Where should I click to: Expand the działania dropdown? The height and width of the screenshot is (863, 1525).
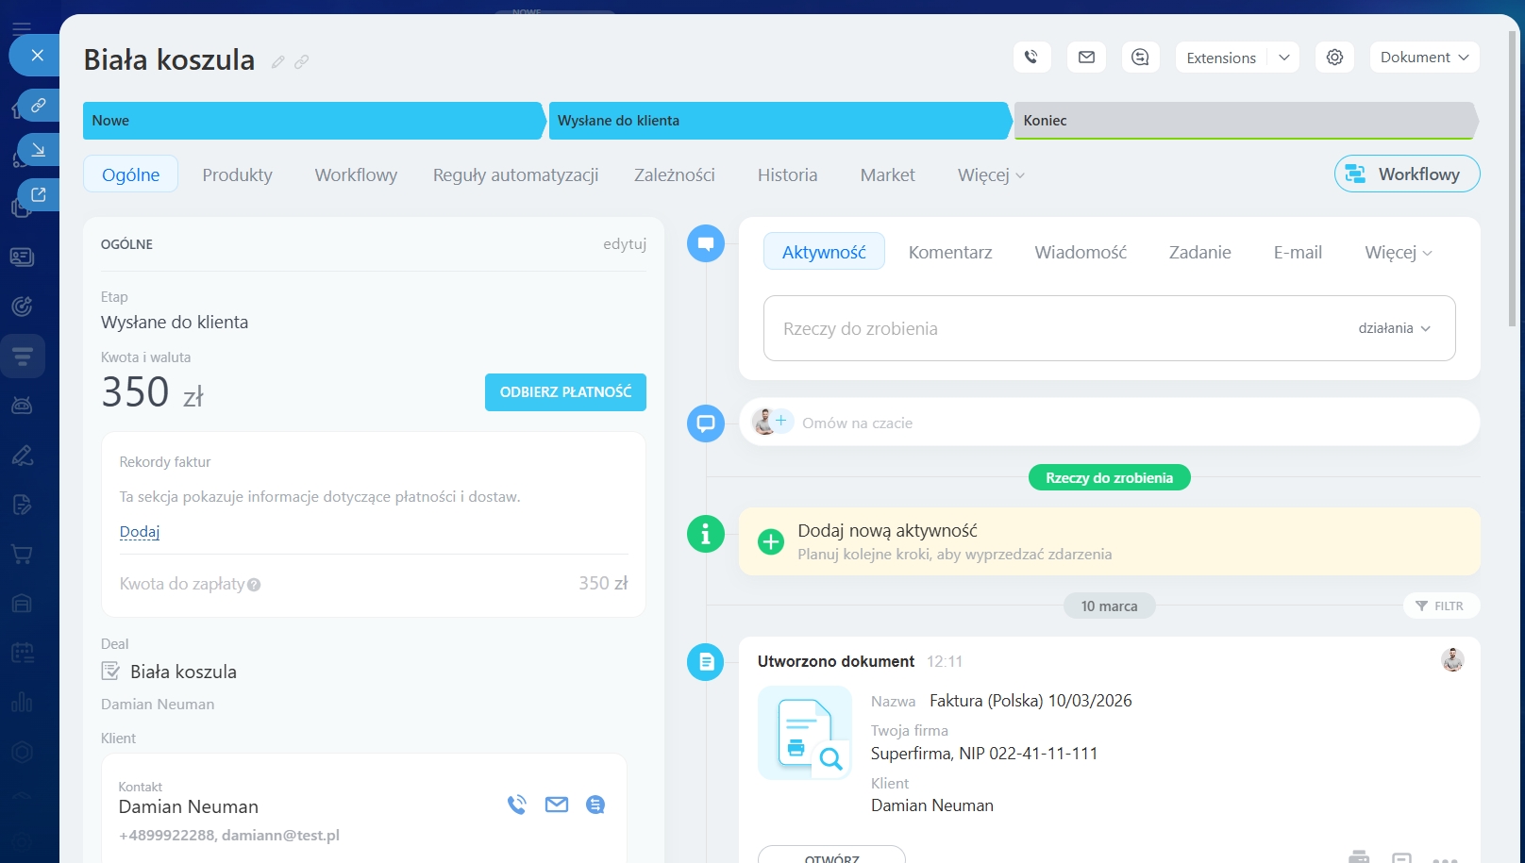(1395, 328)
